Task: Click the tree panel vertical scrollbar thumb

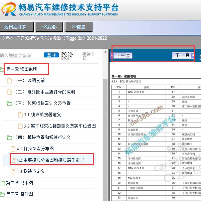Action: 106,140
